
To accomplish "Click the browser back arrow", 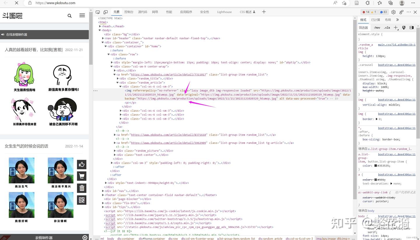I will (x=6, y=3).
